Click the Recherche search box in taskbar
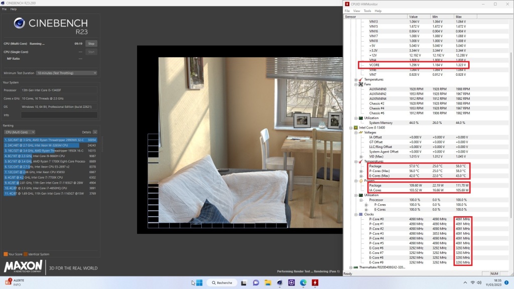Image resolution: width=514 pixels, height=289 pixels. click(x=221, y=282)
